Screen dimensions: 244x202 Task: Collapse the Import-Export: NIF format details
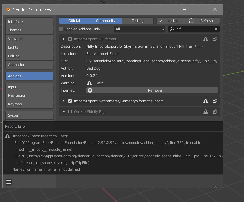(x=63, y=39)
